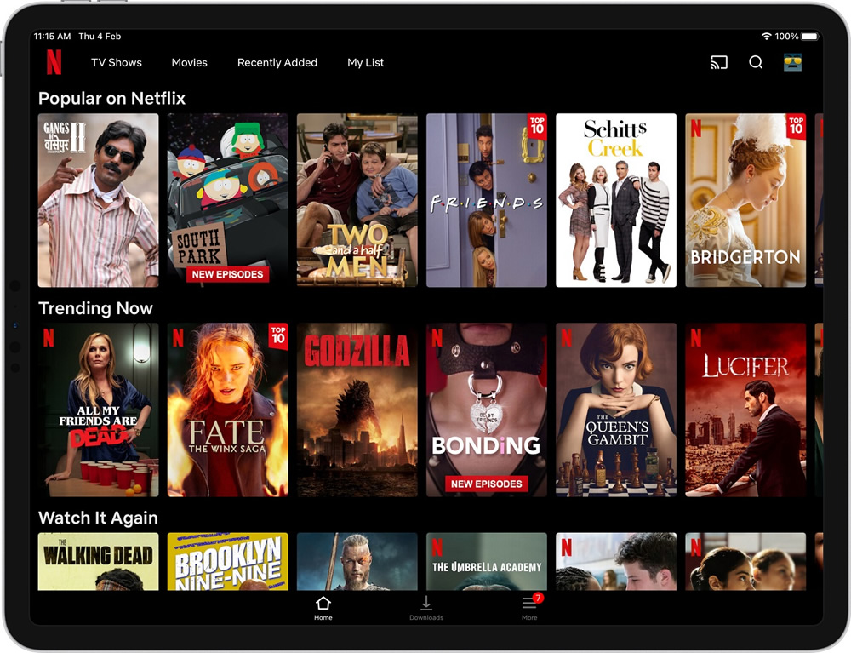The height and width of the screenshot is (653, 851).
Task: Click the Top 10 badge on Fate
Action: [x=278, y=335]
